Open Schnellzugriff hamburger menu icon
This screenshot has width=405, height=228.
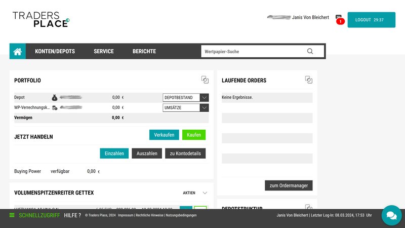tap(12, 215)
